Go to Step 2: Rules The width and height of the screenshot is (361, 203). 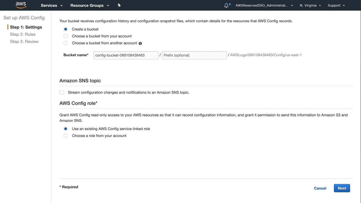point(23,34)
